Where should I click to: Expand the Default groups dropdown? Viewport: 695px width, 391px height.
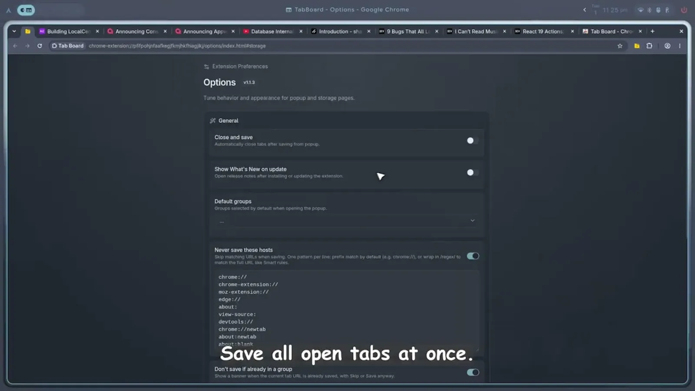[x=347, y=221]
